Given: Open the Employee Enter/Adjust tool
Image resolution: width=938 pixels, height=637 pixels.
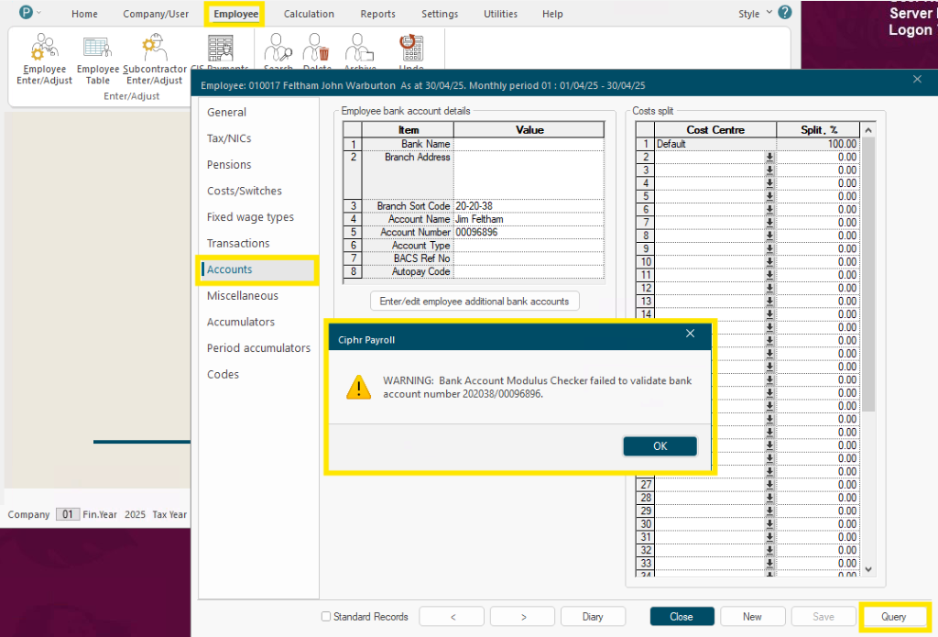Looking at the screenshot, I should 44,59.
